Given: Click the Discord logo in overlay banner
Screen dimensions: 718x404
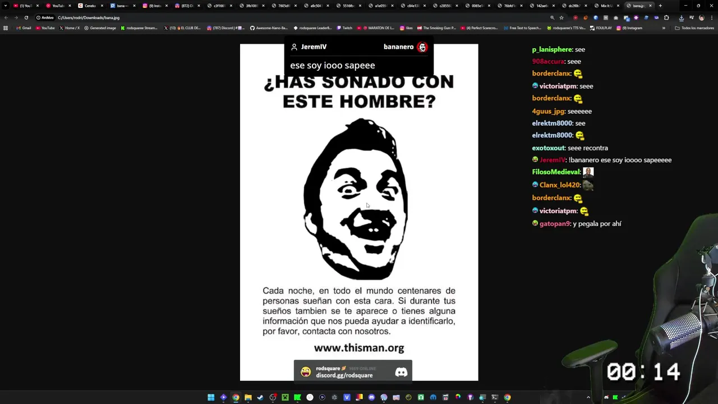Looking at the screenshot, I should 401,372.
